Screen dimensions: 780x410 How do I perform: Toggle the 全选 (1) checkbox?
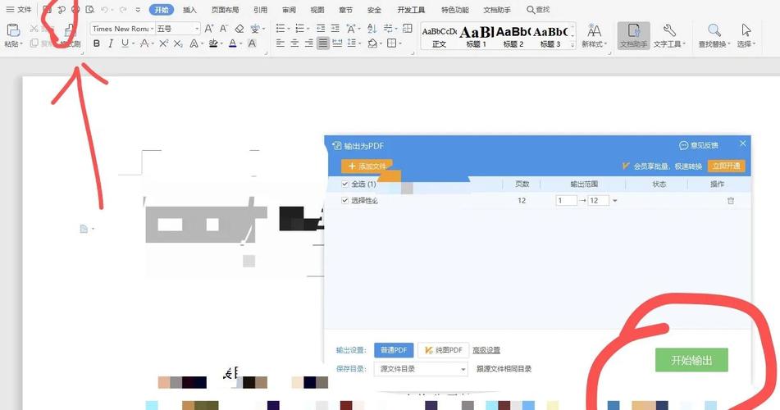tap(344, 184)
